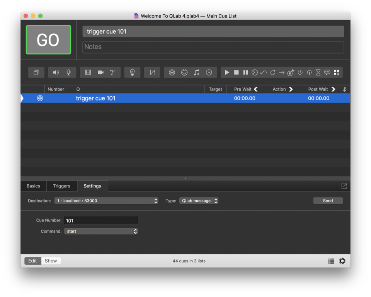371x297 pixels.
Task: Add a new MIDI cue
Action: click(x=184, y=72)
